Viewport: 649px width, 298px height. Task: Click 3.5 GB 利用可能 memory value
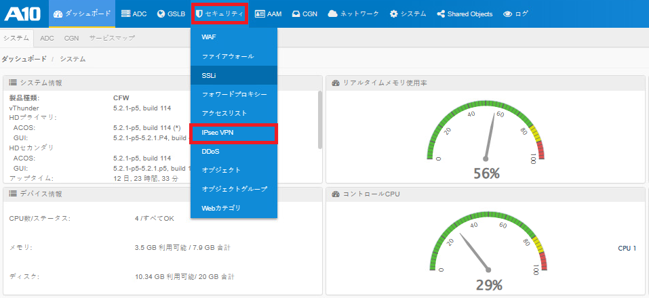coord(182,248)
